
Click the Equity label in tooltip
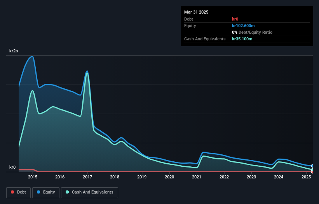190,26
